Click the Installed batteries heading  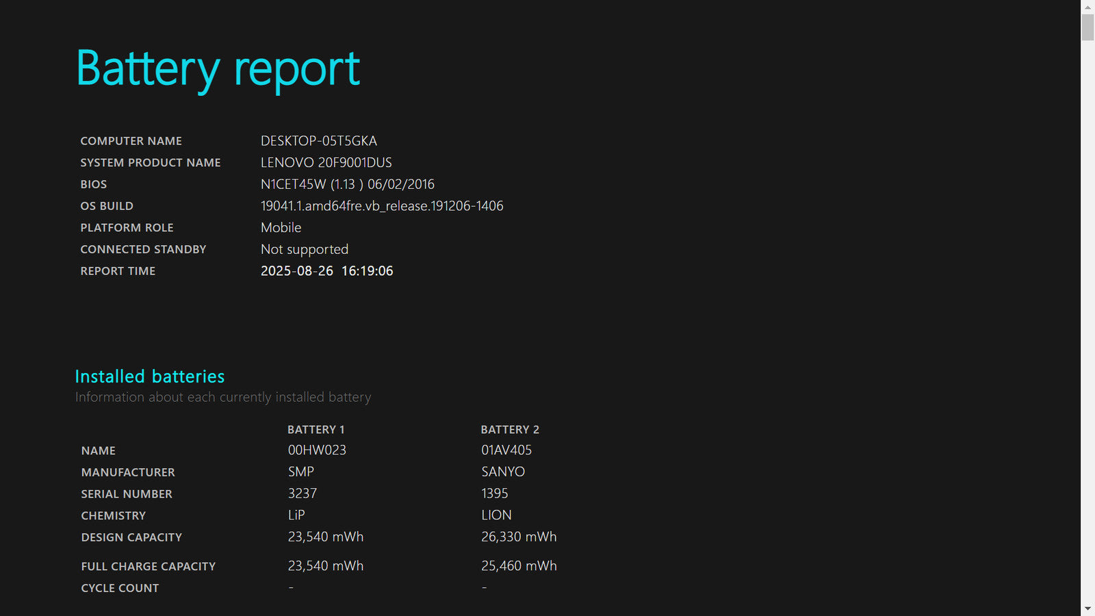click(x=150, y=376)
